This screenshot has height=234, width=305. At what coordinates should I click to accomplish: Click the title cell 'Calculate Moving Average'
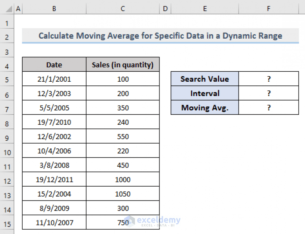(x=160, y=36)
